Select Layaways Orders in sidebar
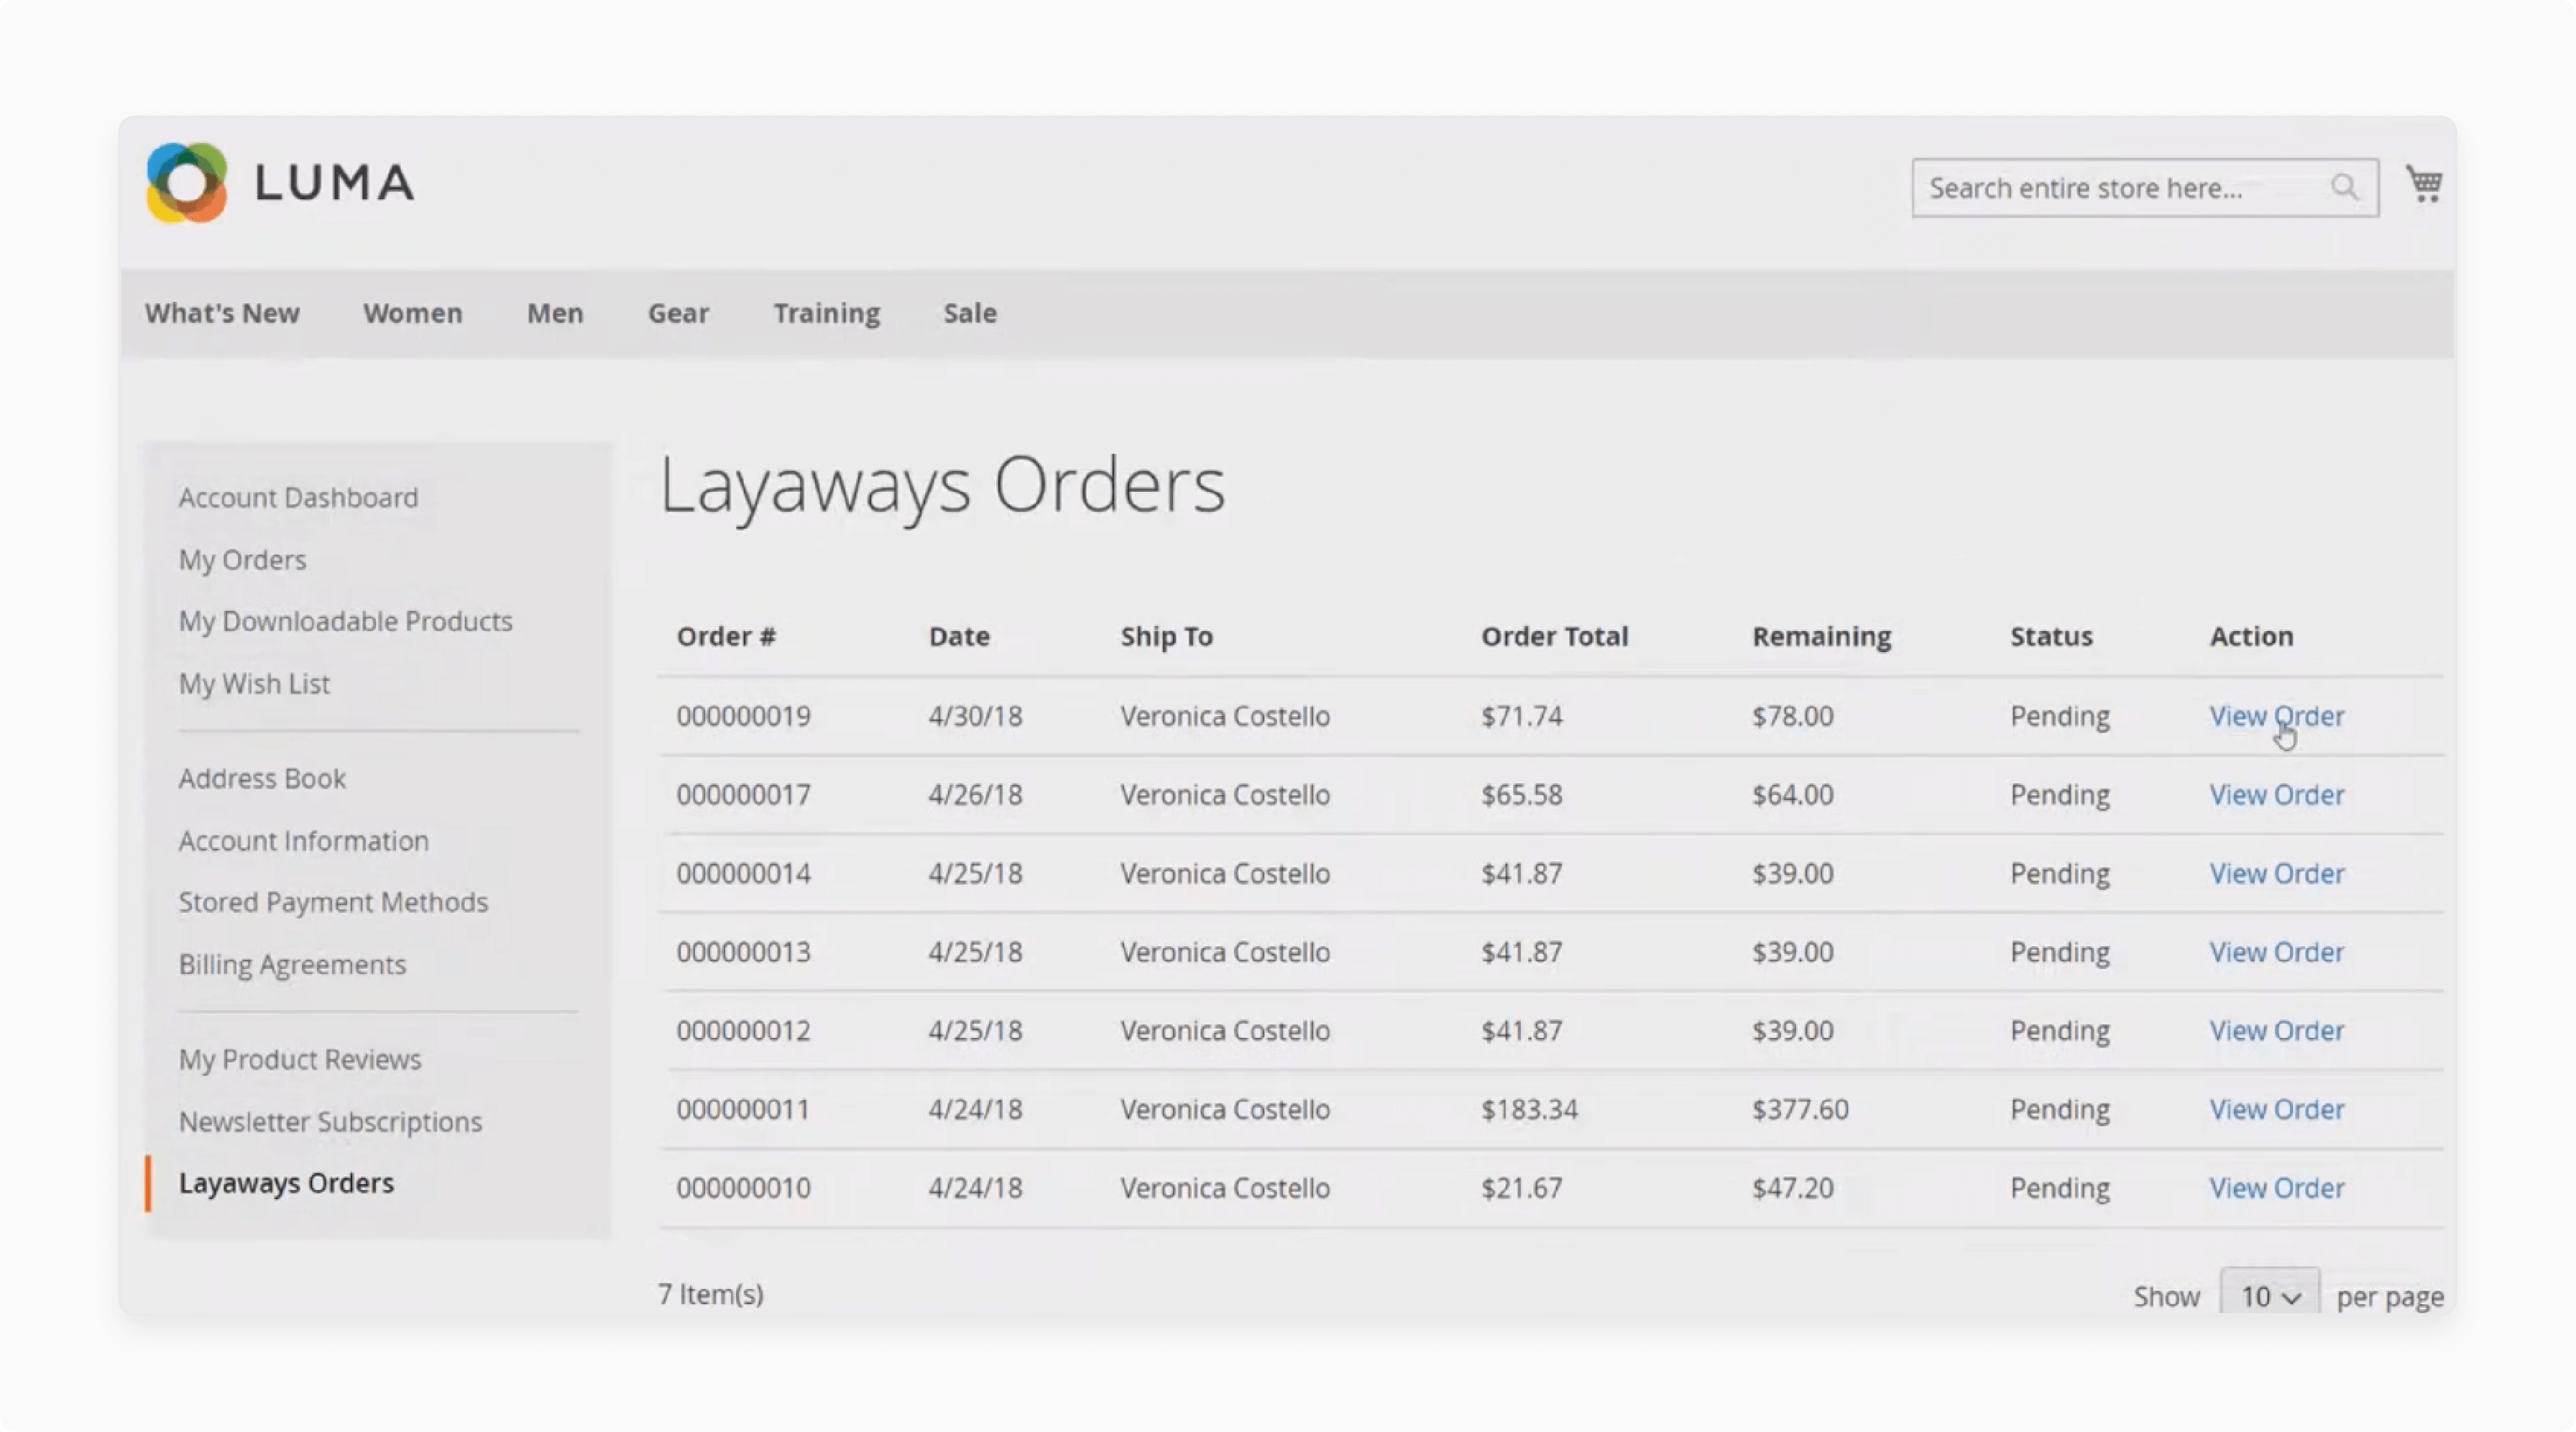2576x1432 pixels. tap(286, 1183)
